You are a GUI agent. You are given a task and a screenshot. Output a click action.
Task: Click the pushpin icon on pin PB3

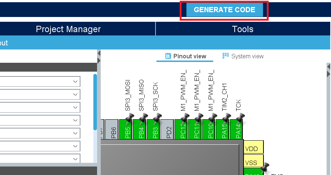(x=157, y=117)
